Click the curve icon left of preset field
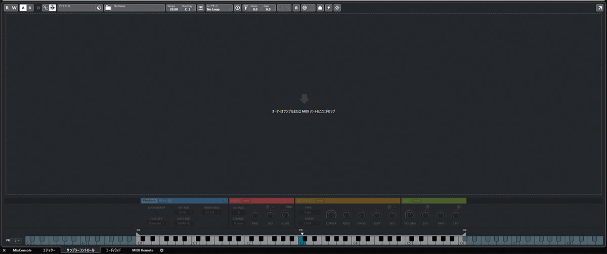Screen dimensions: 607x254 (x=45, y=8)
